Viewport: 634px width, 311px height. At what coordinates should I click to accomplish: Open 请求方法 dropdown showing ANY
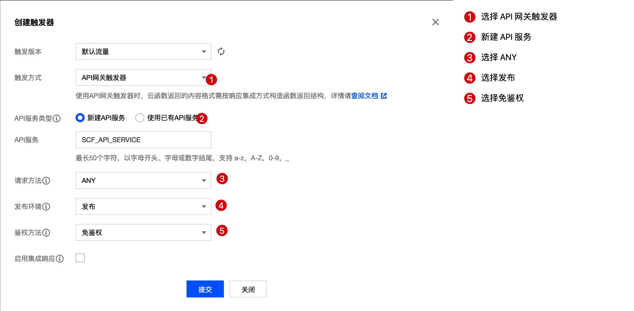point(143,180)
